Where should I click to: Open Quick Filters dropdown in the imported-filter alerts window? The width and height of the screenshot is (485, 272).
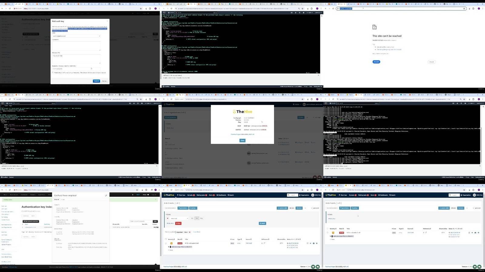[x=183, y=208]
